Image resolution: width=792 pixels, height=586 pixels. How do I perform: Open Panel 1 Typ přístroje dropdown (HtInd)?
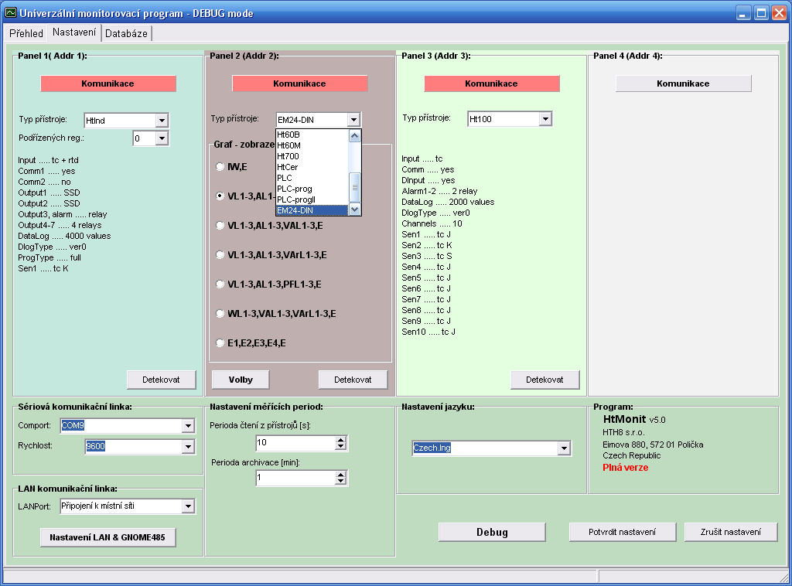pyautogui.click(x=162, y=120)
